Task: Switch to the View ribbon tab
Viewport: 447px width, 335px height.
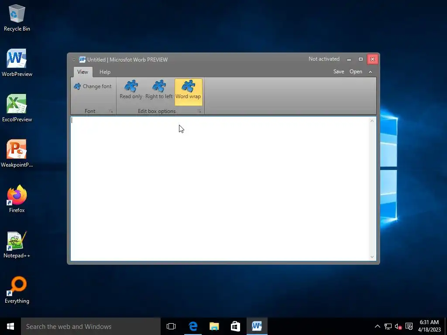Action: coord(83,72)
